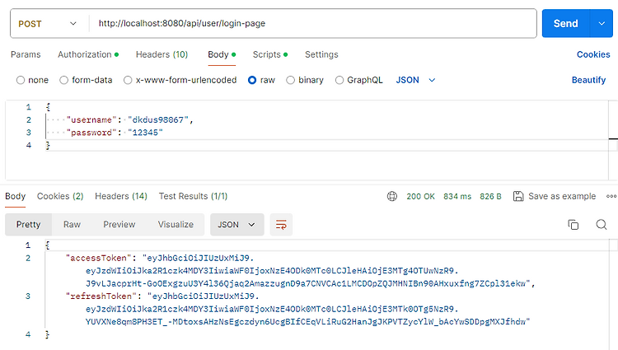
Task: Open the POST method dropdown
Action: coord(48,24)
